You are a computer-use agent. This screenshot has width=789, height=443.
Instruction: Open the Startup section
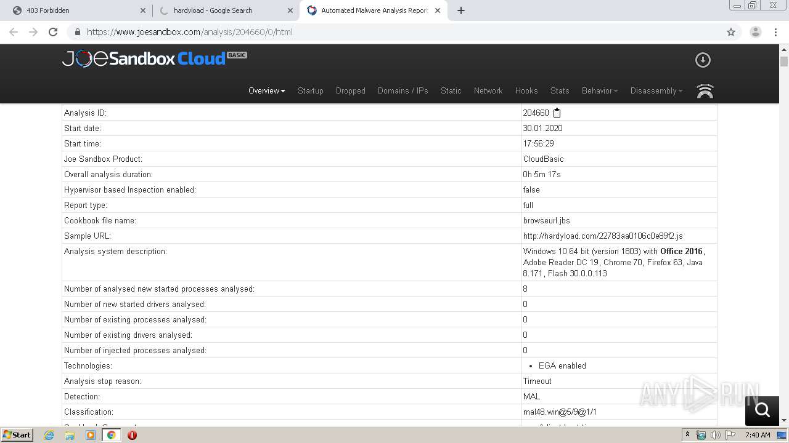click(311, 90)
